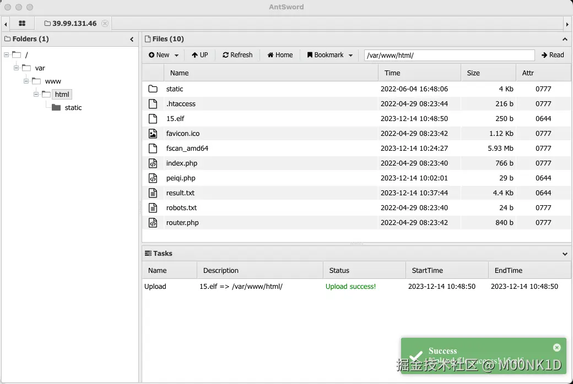Collapse the Tasks panel chevron
The width and height of the screenshot is (573, 384).
point(565,254)
